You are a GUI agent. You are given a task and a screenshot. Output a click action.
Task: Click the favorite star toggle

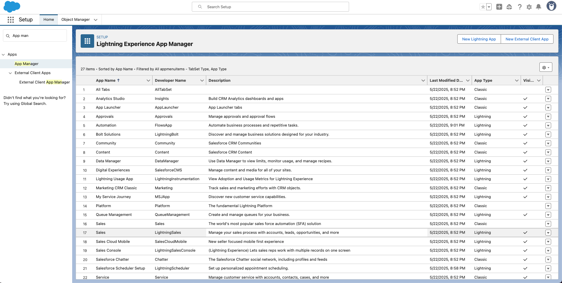click(483, 7)
